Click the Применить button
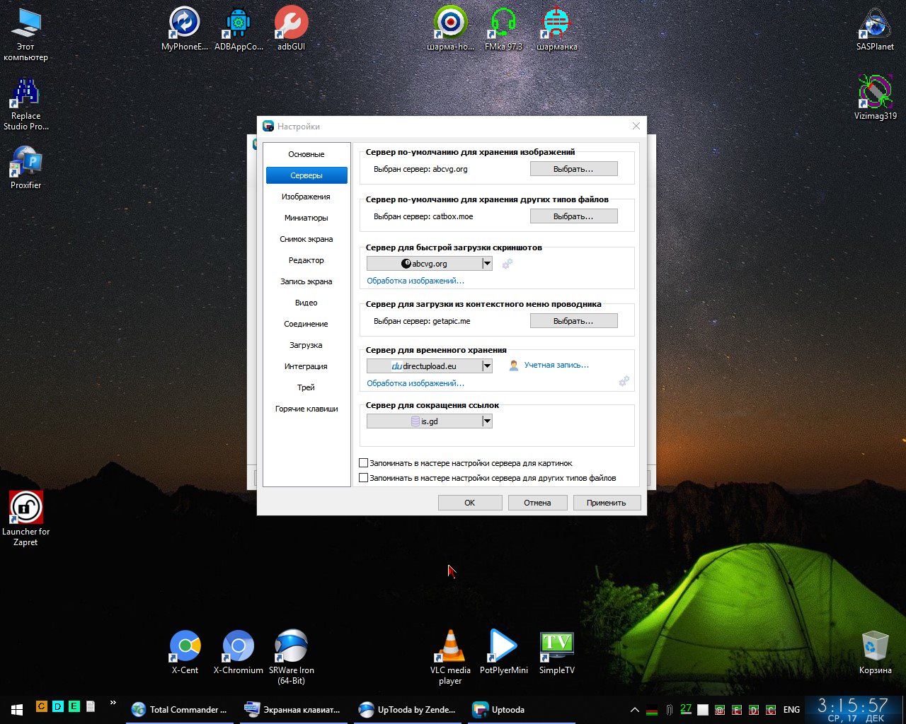Viewport: 906px width, 724px height. [606, 503]
